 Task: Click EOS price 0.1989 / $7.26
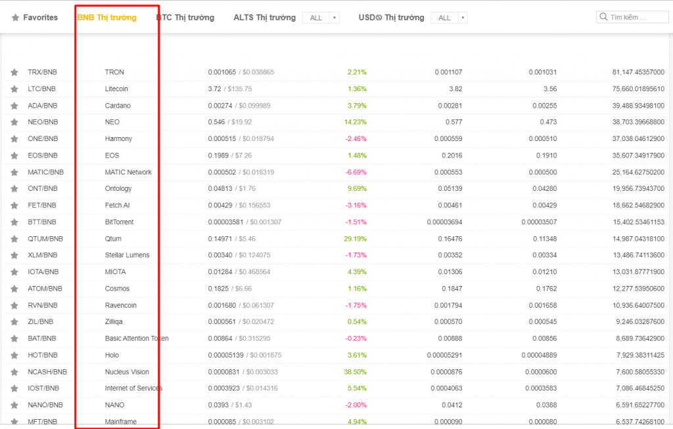point(229,155)
